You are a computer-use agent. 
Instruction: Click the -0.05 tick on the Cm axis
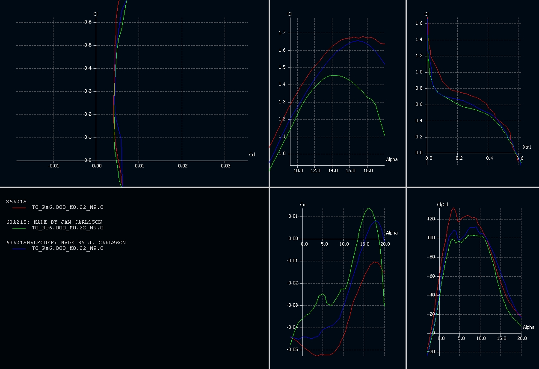coord(293,350)
